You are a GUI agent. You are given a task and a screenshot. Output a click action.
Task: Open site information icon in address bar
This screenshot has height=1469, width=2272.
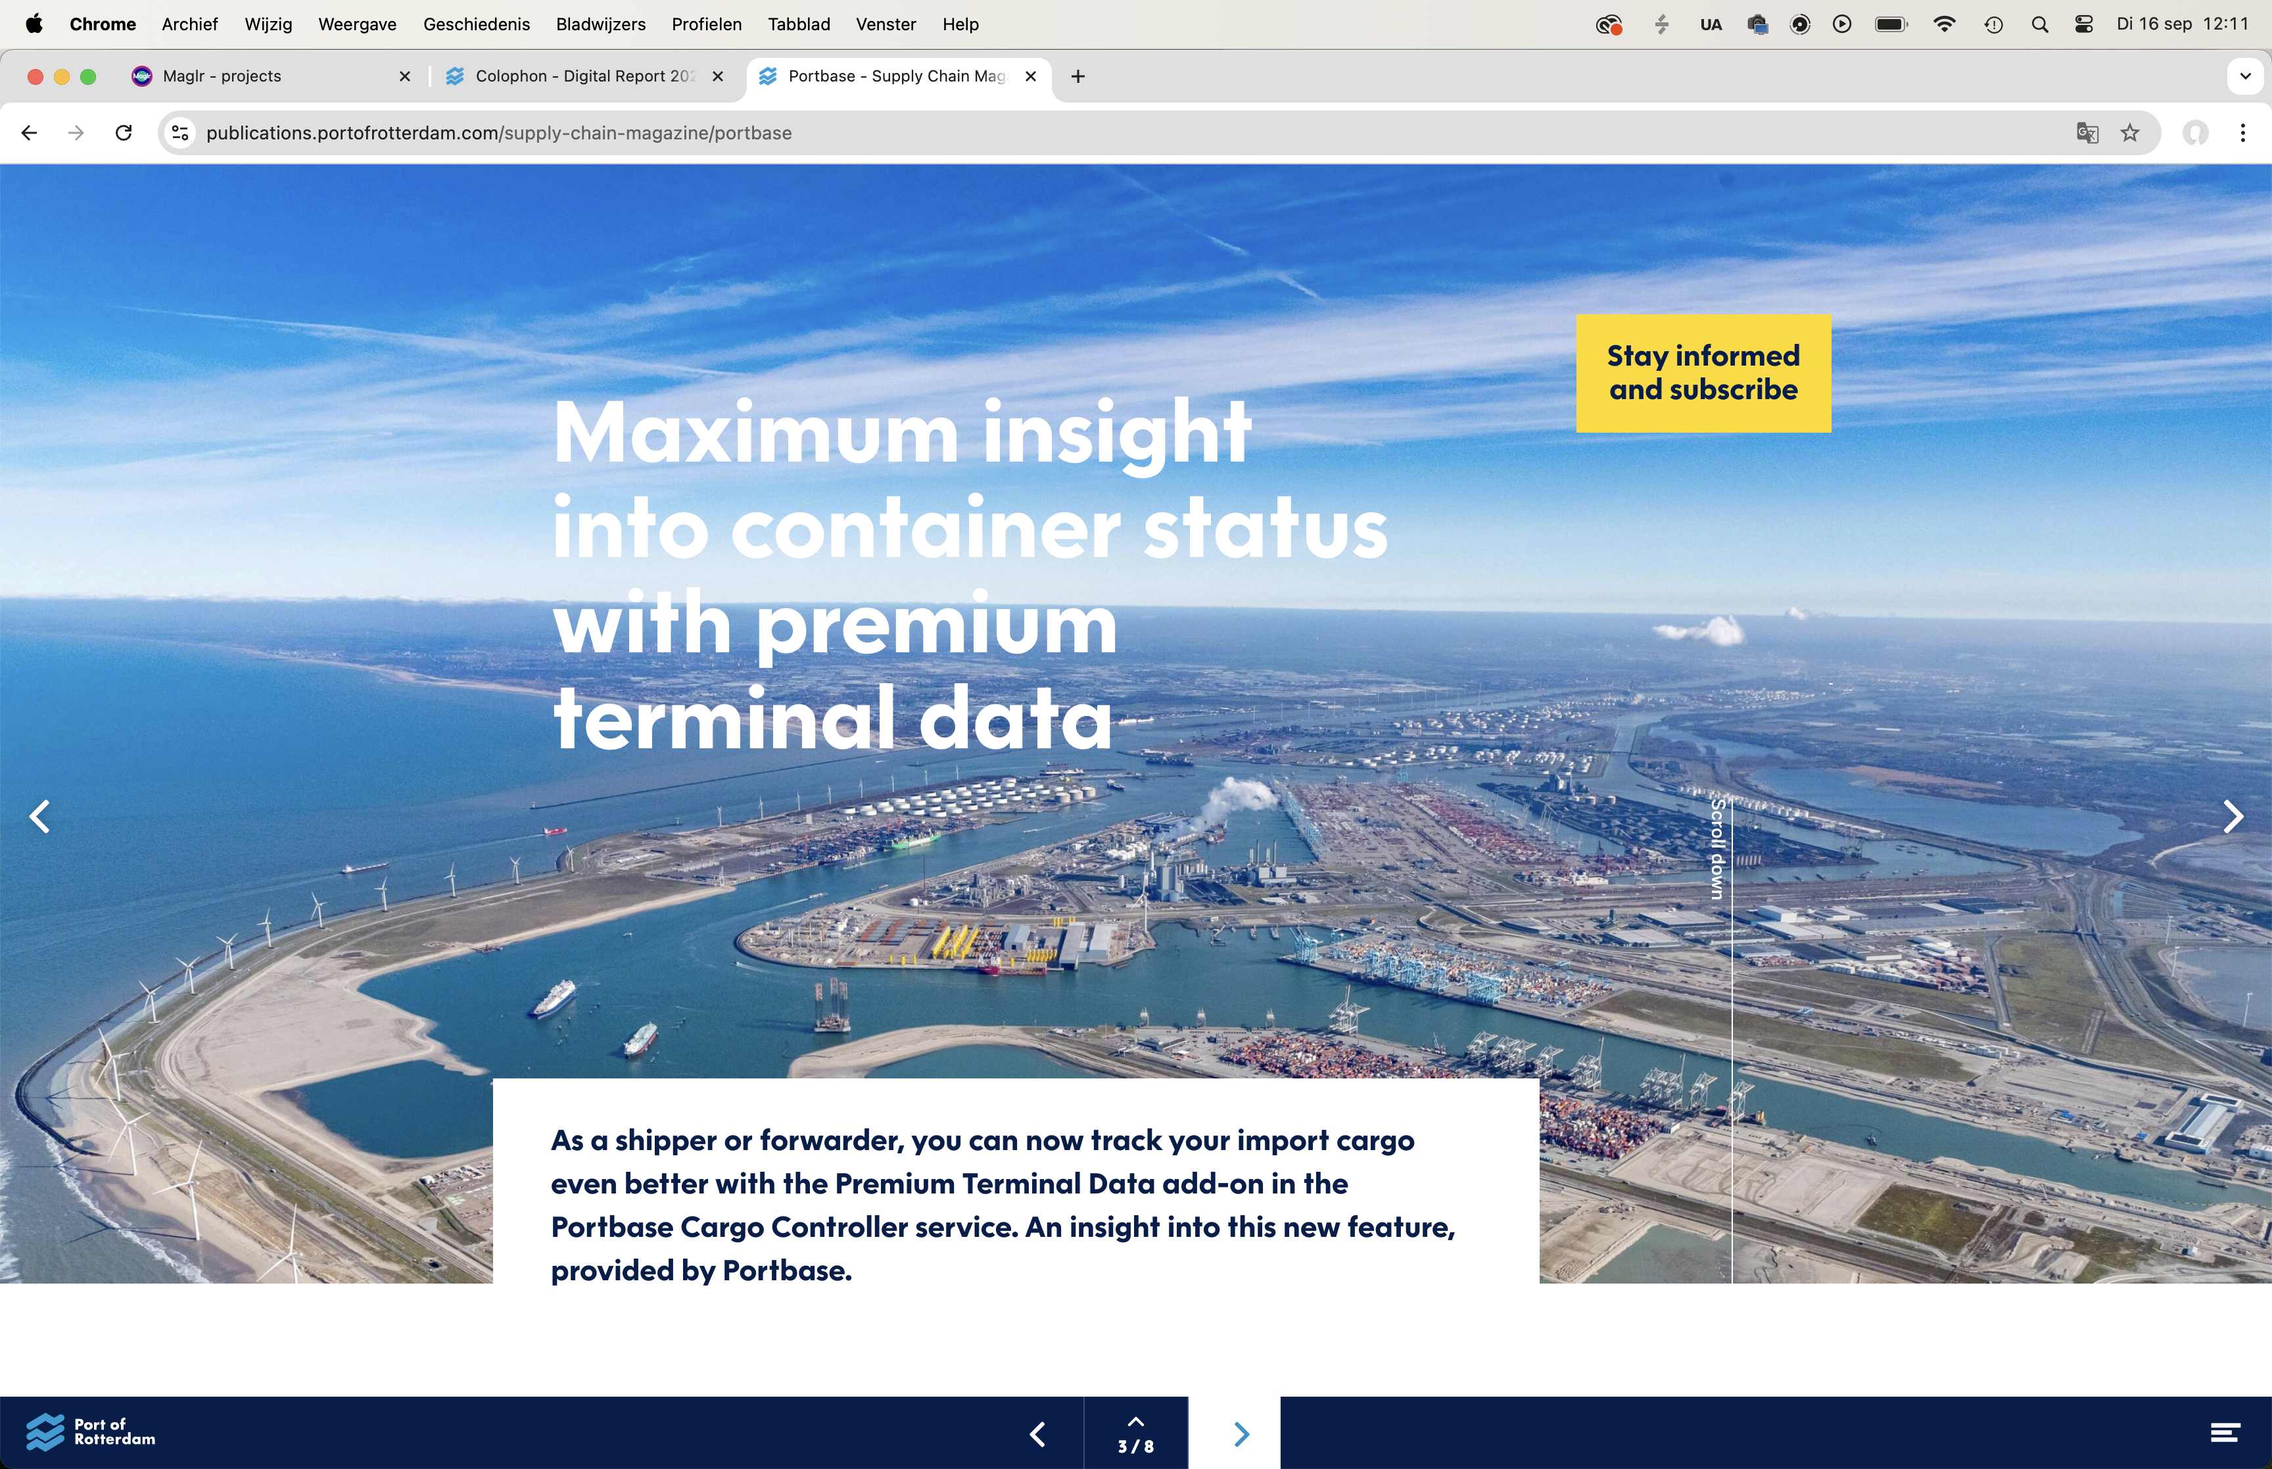pos(180,133)
